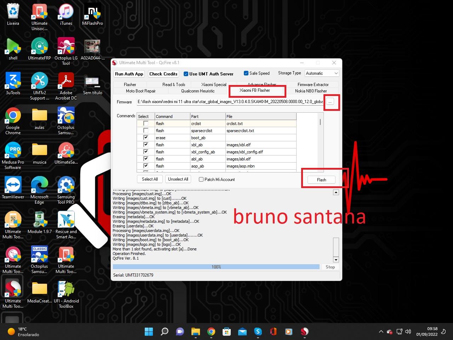Uncheck the xbl_ab flash row
Screen dimensions: 453x340
click(145, 145)
